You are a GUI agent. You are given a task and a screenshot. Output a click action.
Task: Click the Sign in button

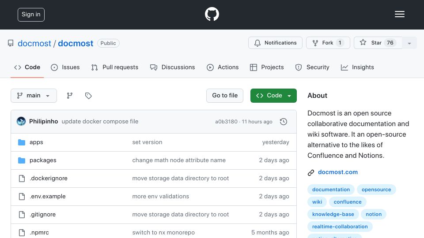31,15
